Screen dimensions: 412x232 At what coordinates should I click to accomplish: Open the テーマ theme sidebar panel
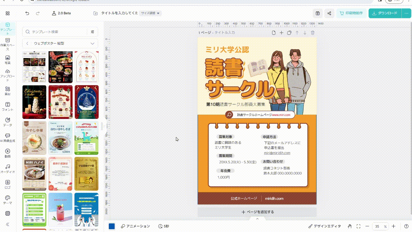tap(8, 200)
